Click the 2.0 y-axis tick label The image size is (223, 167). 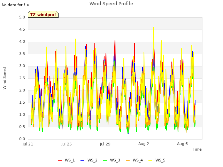coord(22,90)
